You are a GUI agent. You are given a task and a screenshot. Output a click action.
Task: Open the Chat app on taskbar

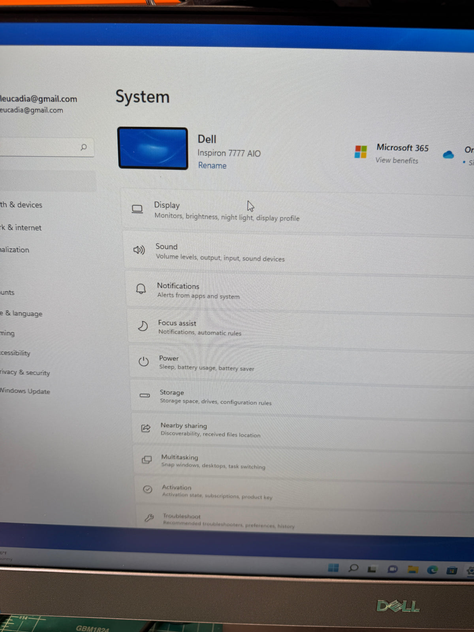(392, 569)
